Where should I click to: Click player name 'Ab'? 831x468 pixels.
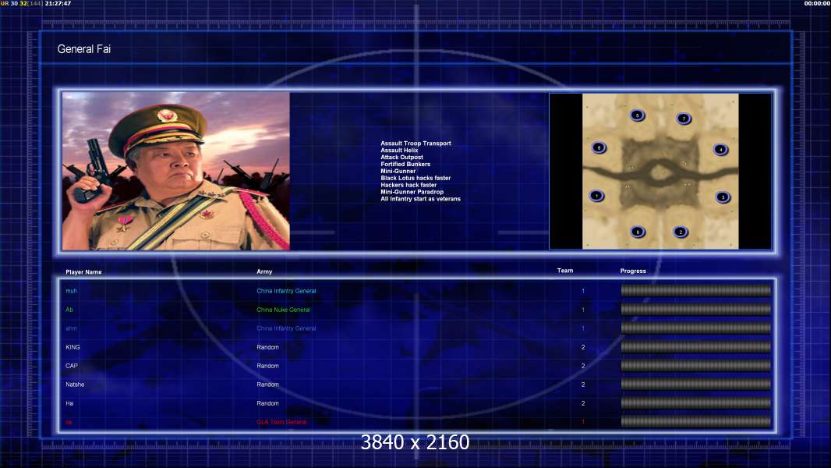click(69, 310)
